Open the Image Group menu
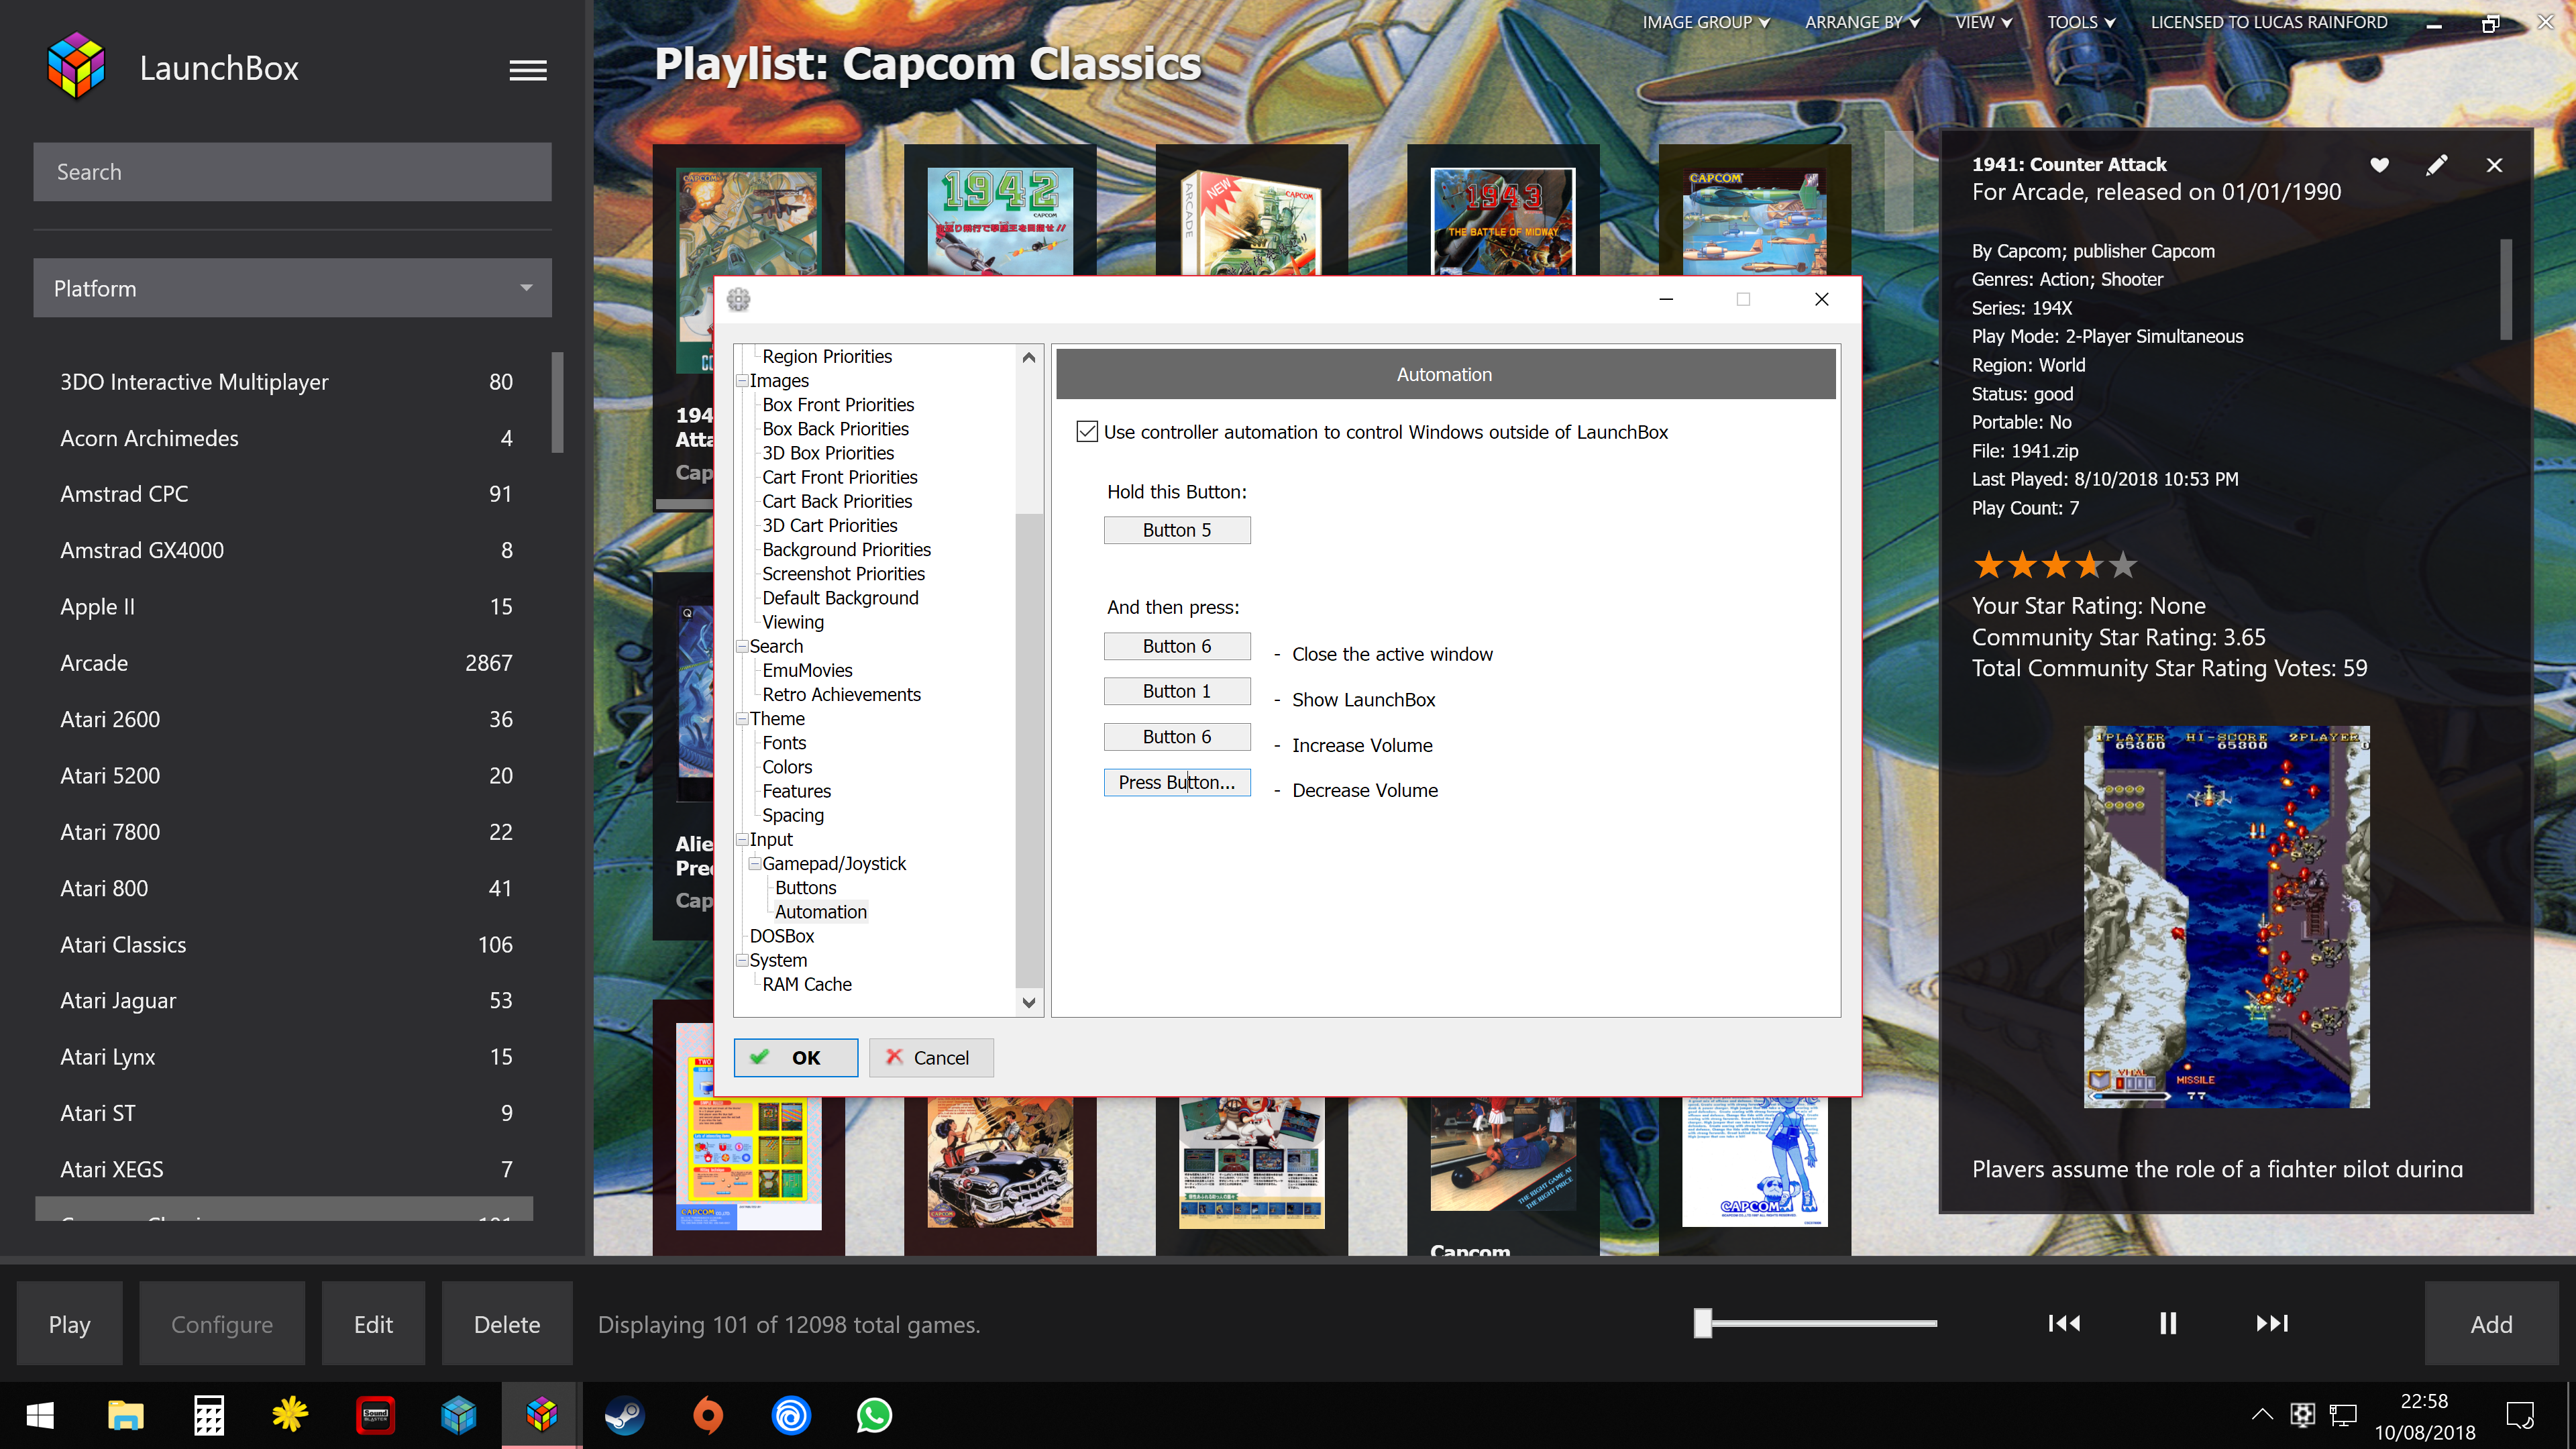2576x1449 pixels. [1705, 22]
